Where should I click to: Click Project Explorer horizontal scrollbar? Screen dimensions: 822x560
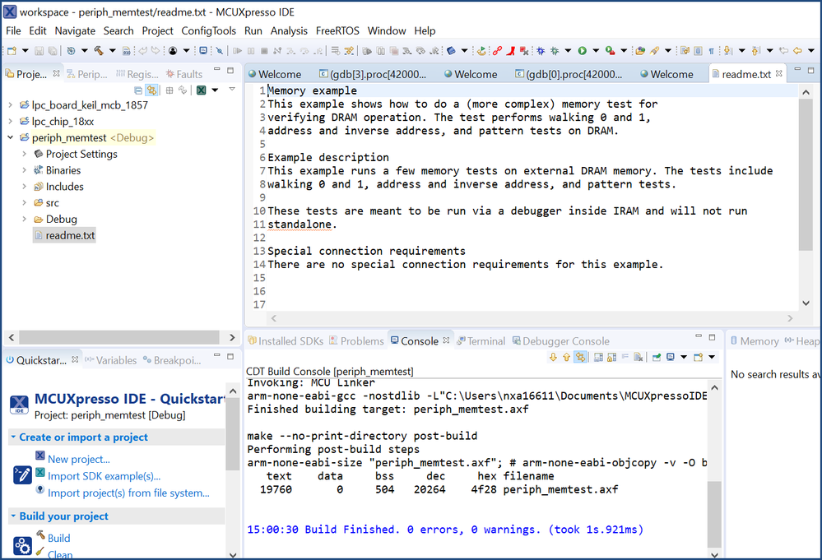click(x=119, y=337)
